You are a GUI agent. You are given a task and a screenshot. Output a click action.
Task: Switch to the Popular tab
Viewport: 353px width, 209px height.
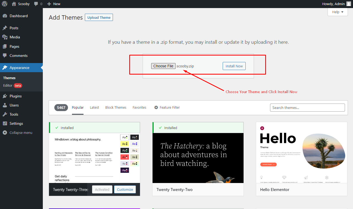(x=78, y=107)
